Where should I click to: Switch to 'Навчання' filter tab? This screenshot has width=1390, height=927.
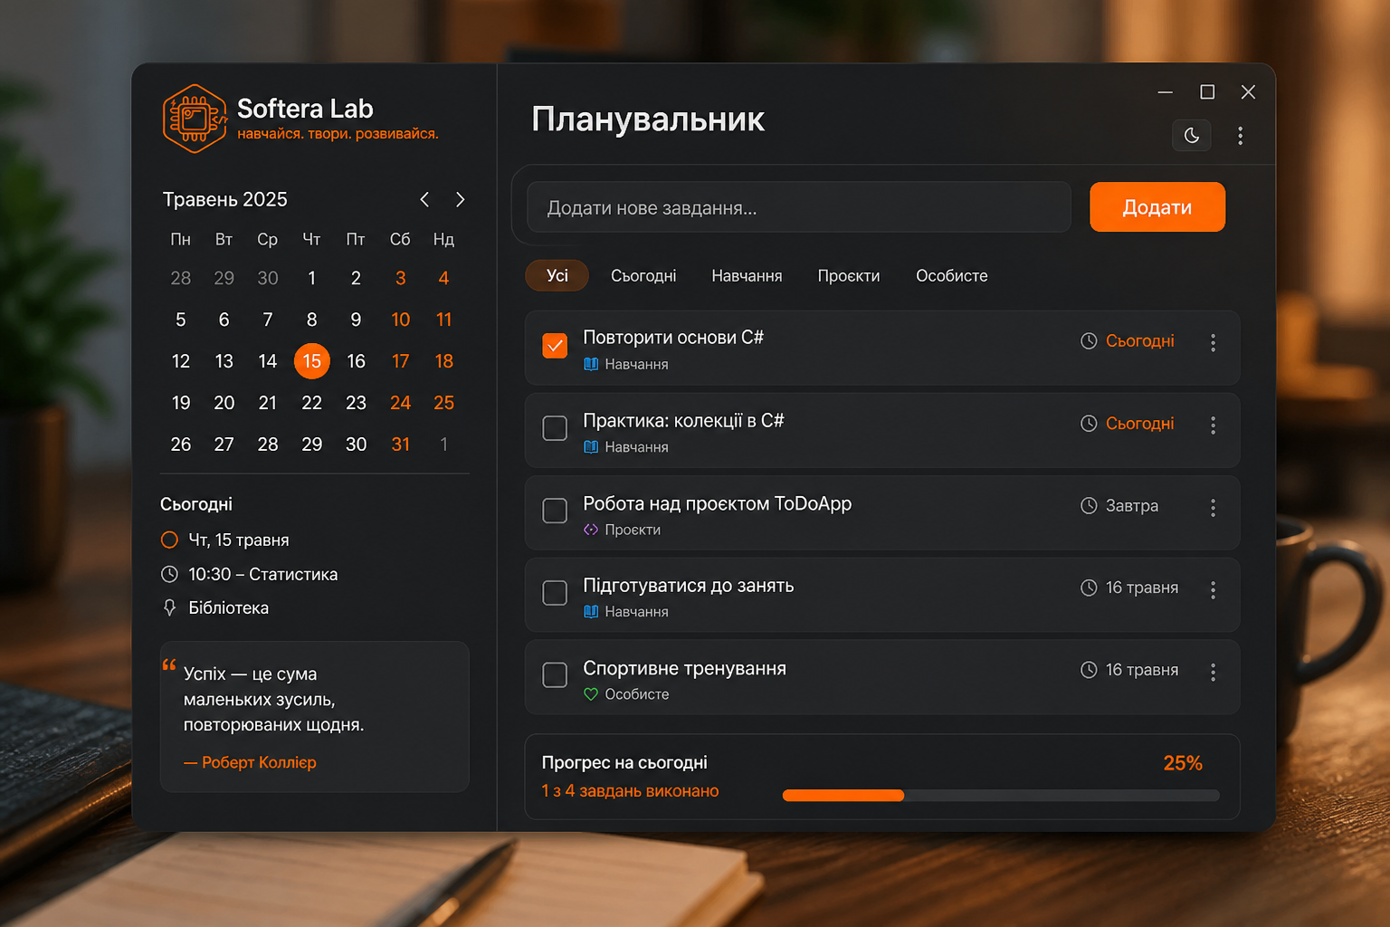coord(747,275)
